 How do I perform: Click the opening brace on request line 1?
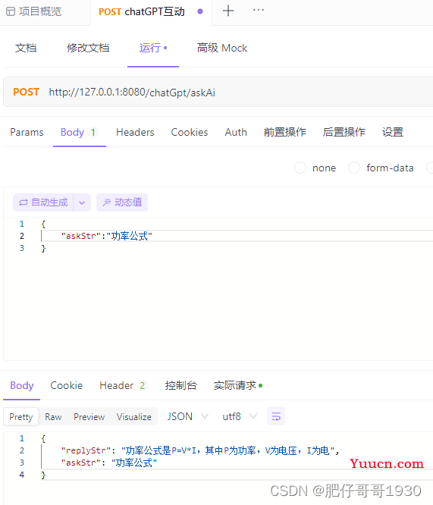pyautogui.click(x=43, y=224)
